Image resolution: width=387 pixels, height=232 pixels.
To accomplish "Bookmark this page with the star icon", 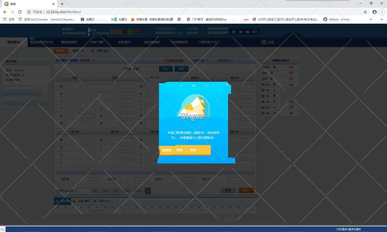I will (365, 12).
